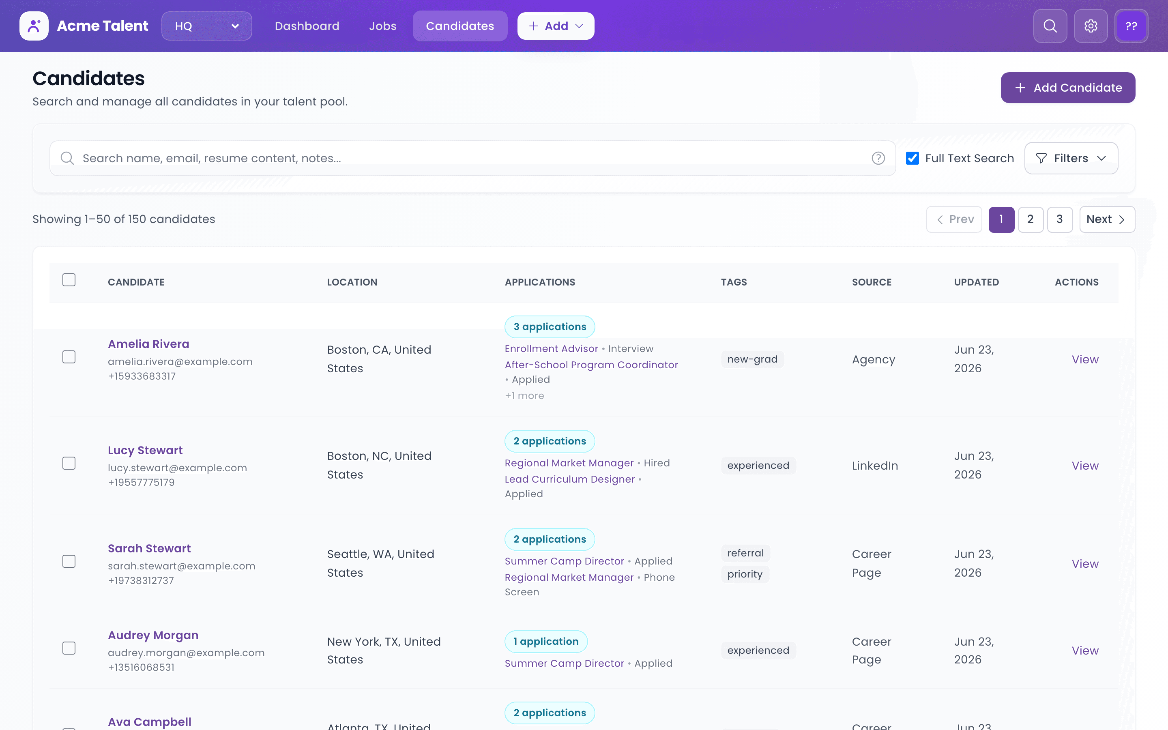Click the SOURCE column header

871,282
